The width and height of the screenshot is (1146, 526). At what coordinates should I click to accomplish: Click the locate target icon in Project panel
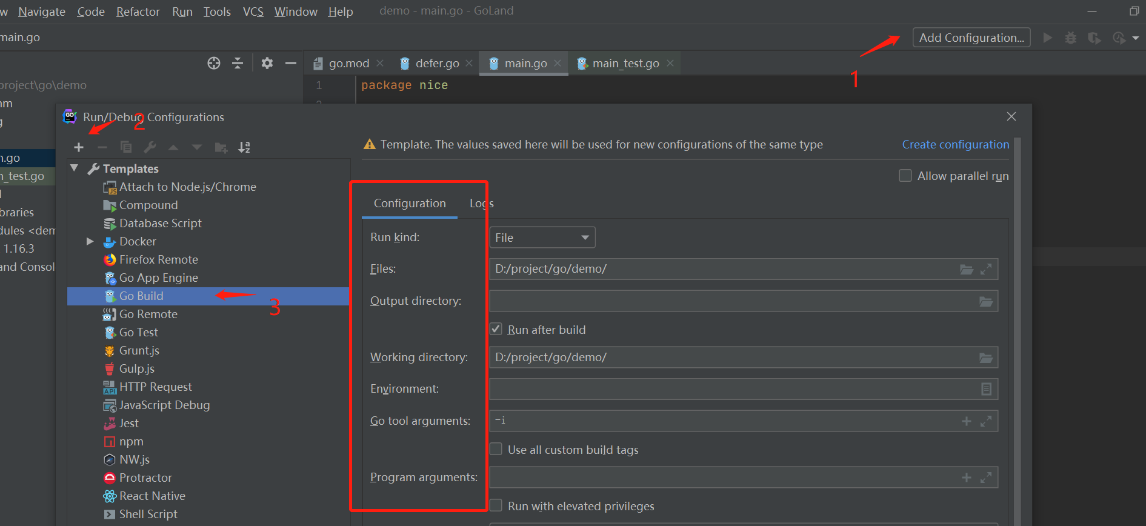click(x=214, y=63)
